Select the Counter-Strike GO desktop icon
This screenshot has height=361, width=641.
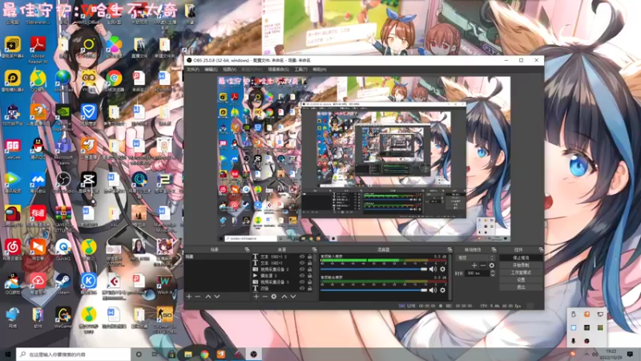164,320
